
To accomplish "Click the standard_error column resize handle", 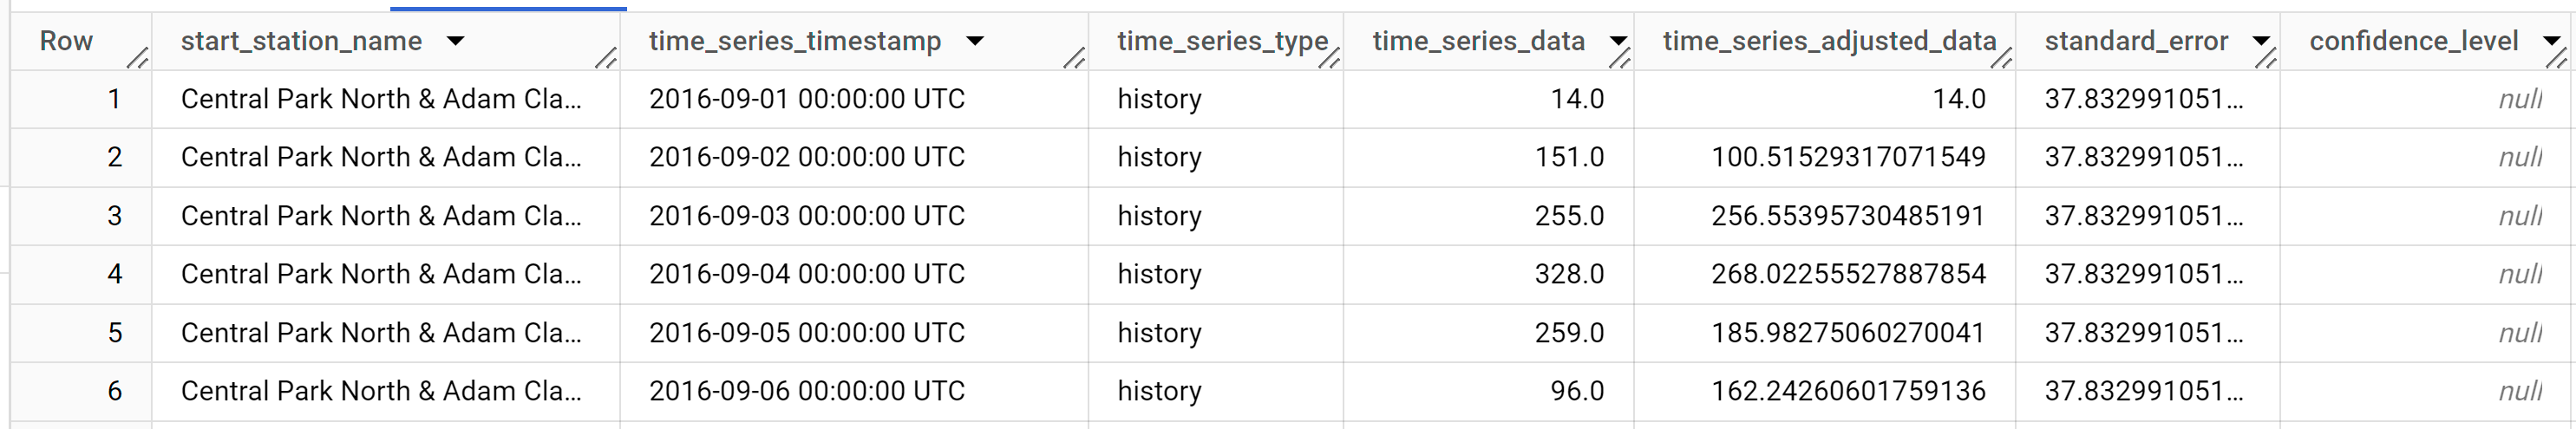I will (2265, 59).
